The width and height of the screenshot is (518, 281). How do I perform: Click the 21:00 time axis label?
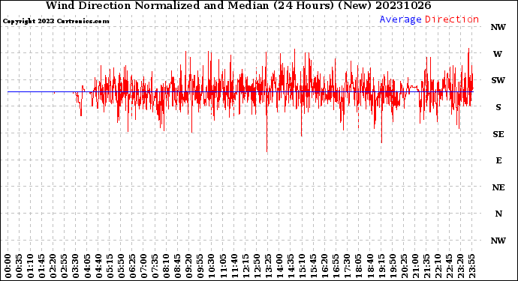(416, 266)
